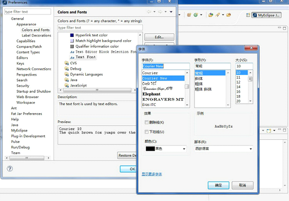Open dropdown beside the green toolbar icon
This screenshot has width=289, height=201.
pos(201,15)
